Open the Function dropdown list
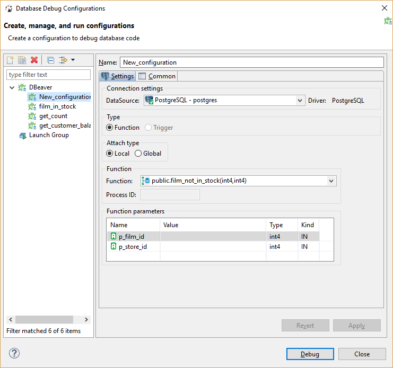The width and height of the screenshot is (393, 368). pos(331,181)
